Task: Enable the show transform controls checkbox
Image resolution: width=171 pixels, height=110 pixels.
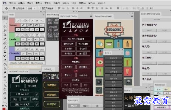Action: [40, 8]
